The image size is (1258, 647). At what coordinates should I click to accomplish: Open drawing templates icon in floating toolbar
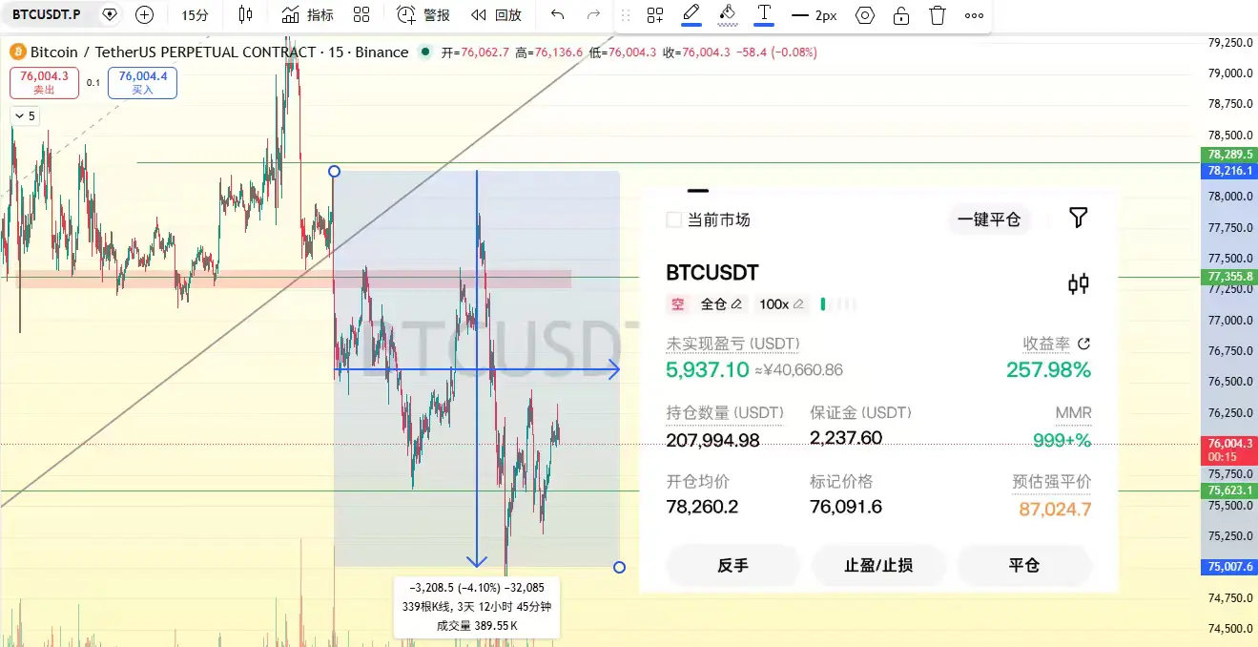(655, 15)
